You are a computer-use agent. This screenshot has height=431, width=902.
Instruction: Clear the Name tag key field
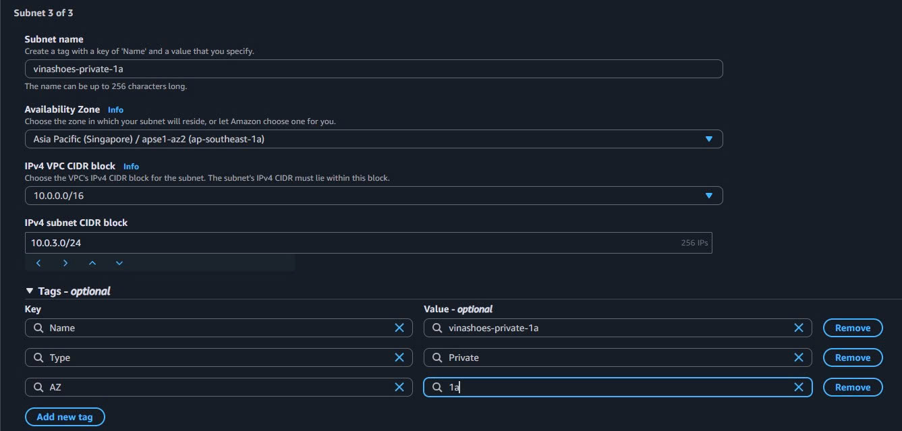399,328
